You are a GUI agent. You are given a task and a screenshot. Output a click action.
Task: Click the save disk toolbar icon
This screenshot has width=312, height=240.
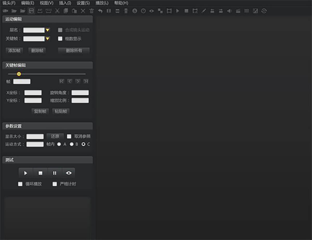pyautogui.click(x=31, y=11)
